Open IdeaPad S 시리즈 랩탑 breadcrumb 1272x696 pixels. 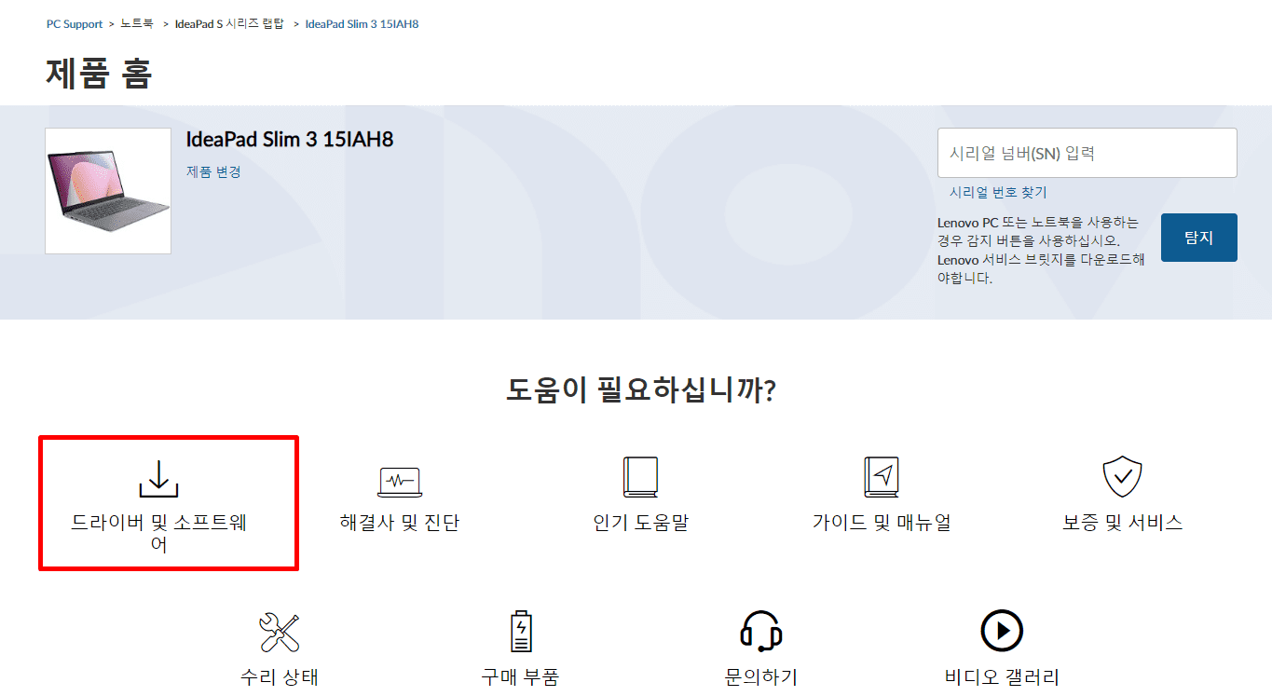[229, 24]
